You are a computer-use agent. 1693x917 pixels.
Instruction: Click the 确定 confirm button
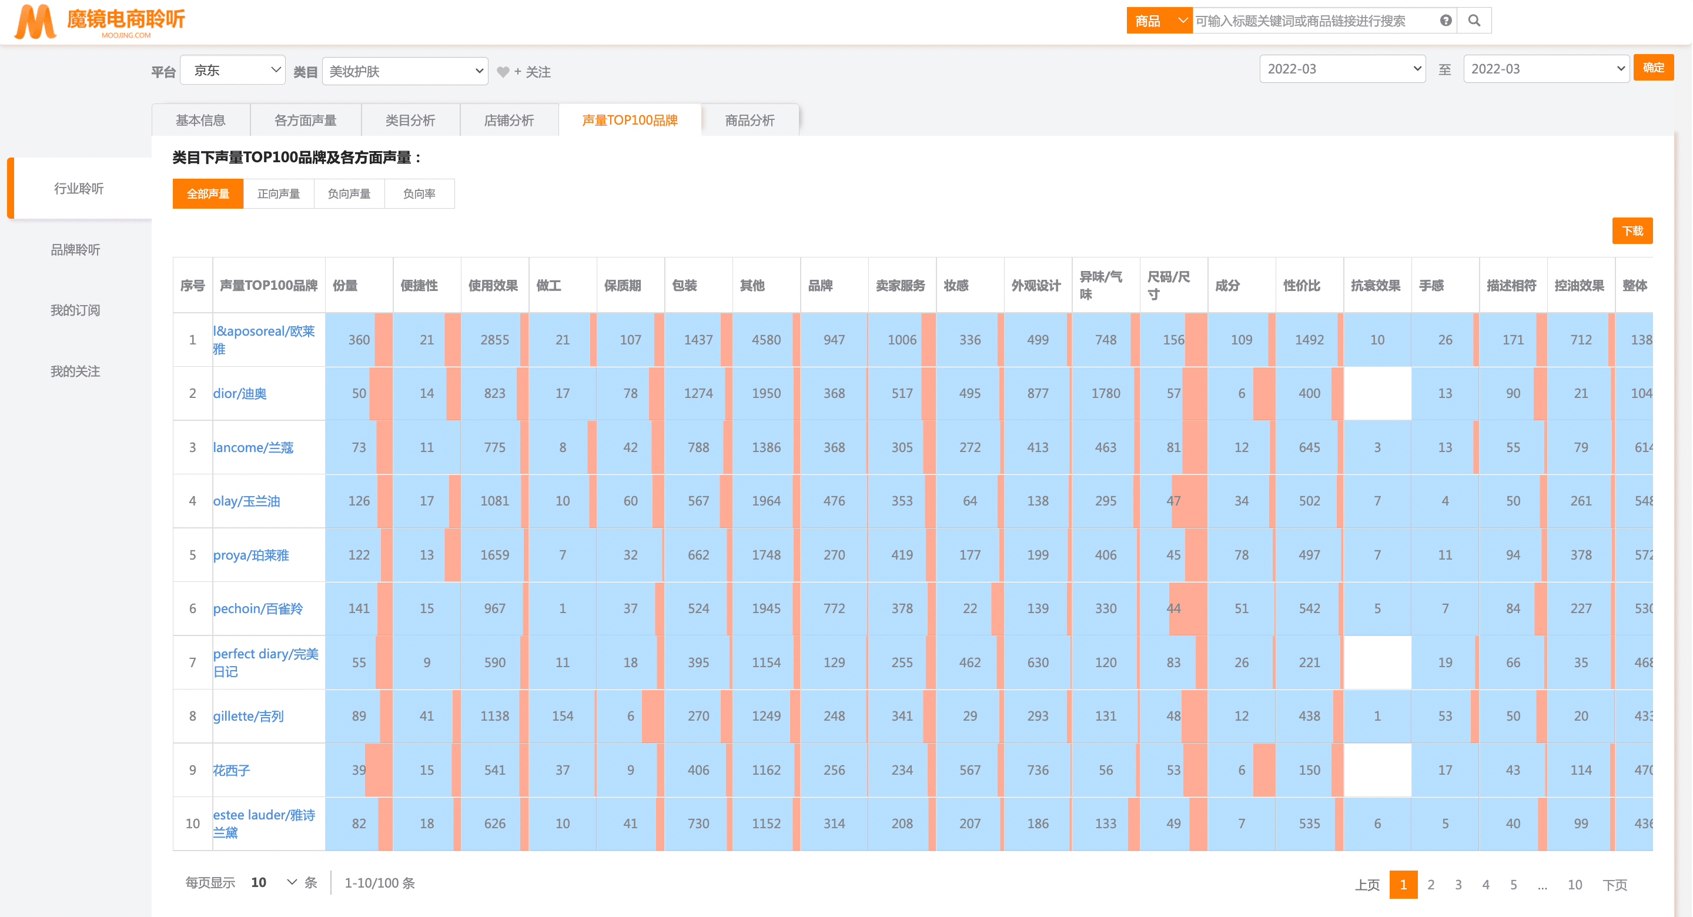(x=1653, y=68)
